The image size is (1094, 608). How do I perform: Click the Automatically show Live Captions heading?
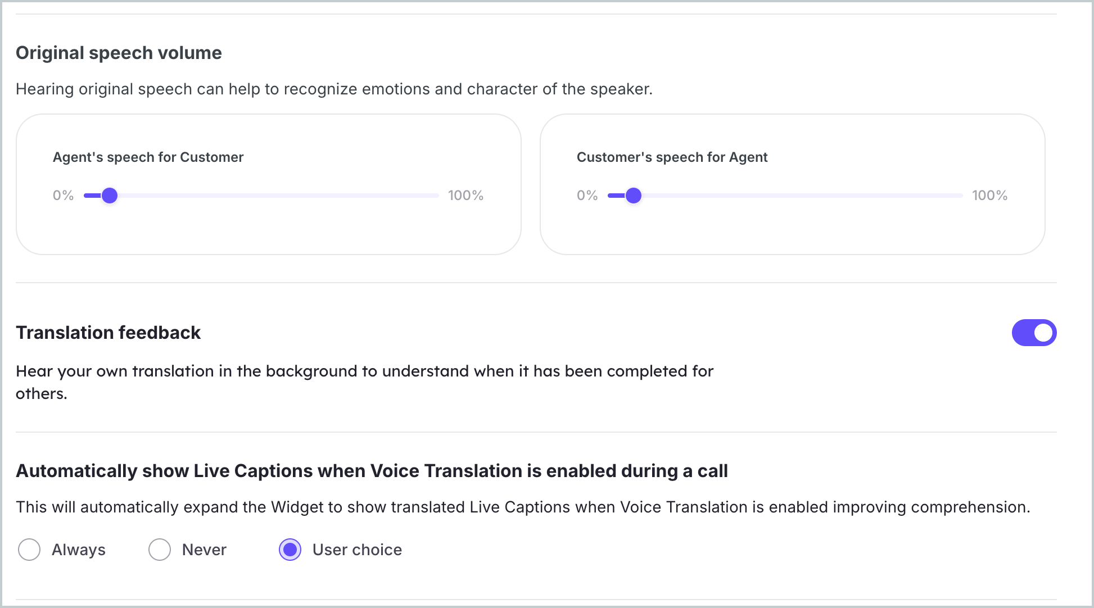point(372,471)
